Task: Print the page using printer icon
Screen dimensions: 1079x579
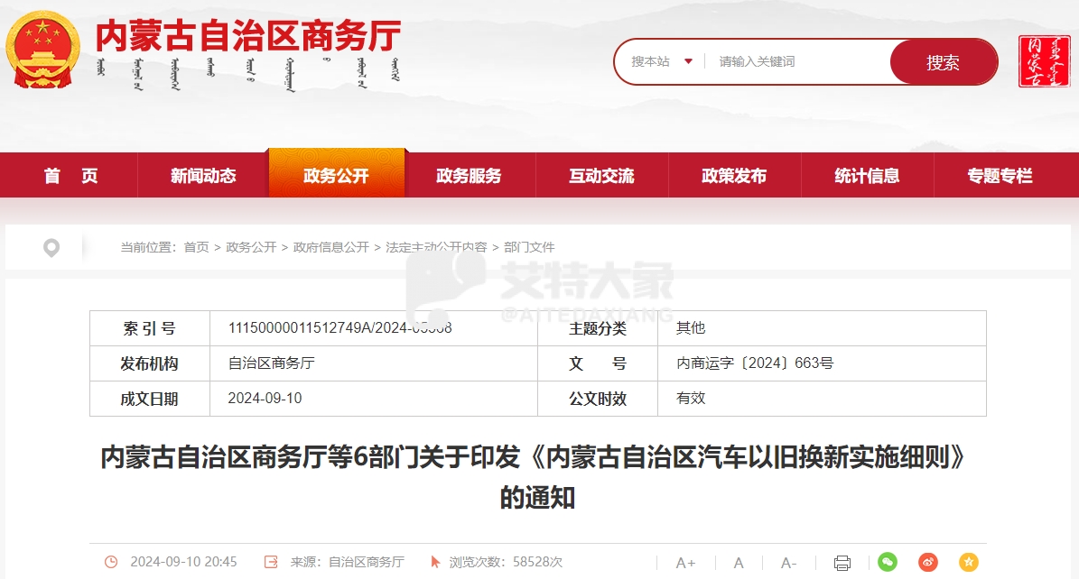Action: click(842, 563)
